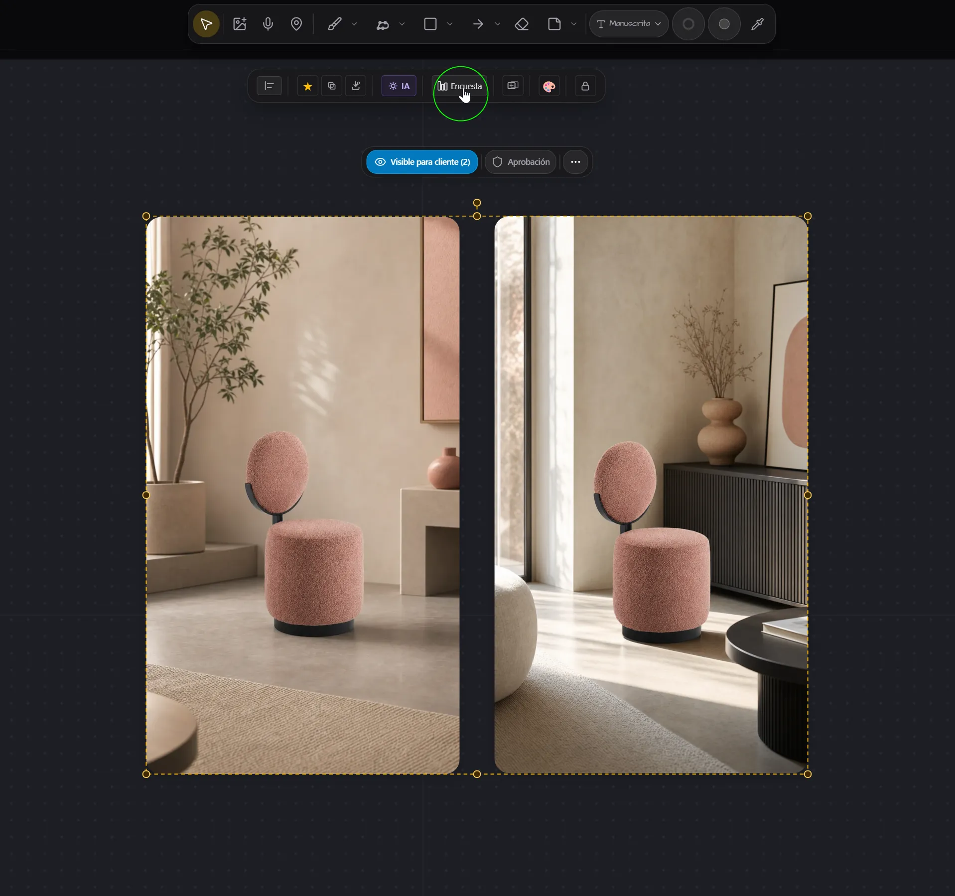This screenshot has height=896, width=955.
Task: Expand the cloud tool options chevron
Action: [402, 24]
